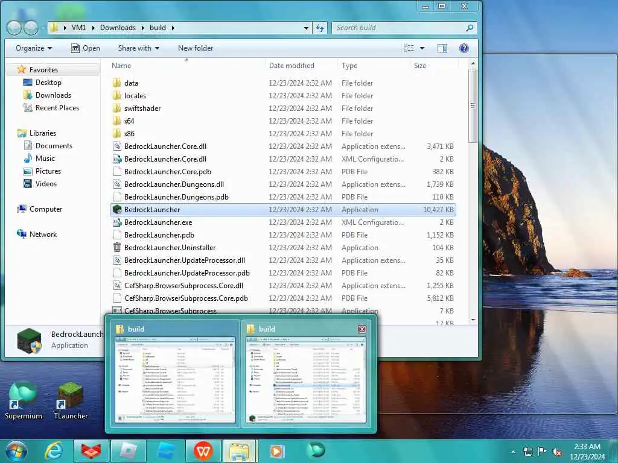Viewport: 618px width, 463px height.
Task: Select the data folder
Action: click(283, 83)
